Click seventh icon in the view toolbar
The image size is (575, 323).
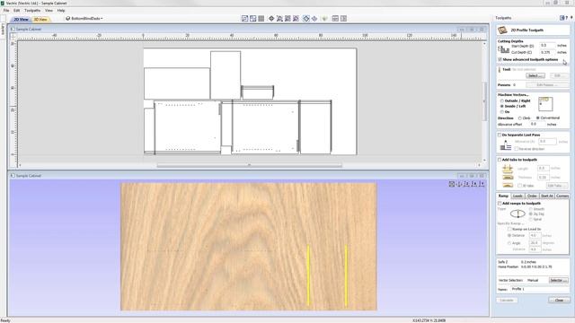tap(296, 18)
